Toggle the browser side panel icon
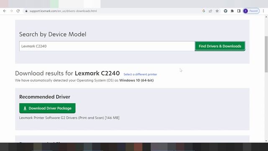This screenshot has height=151, width=268. pos(239,11)
